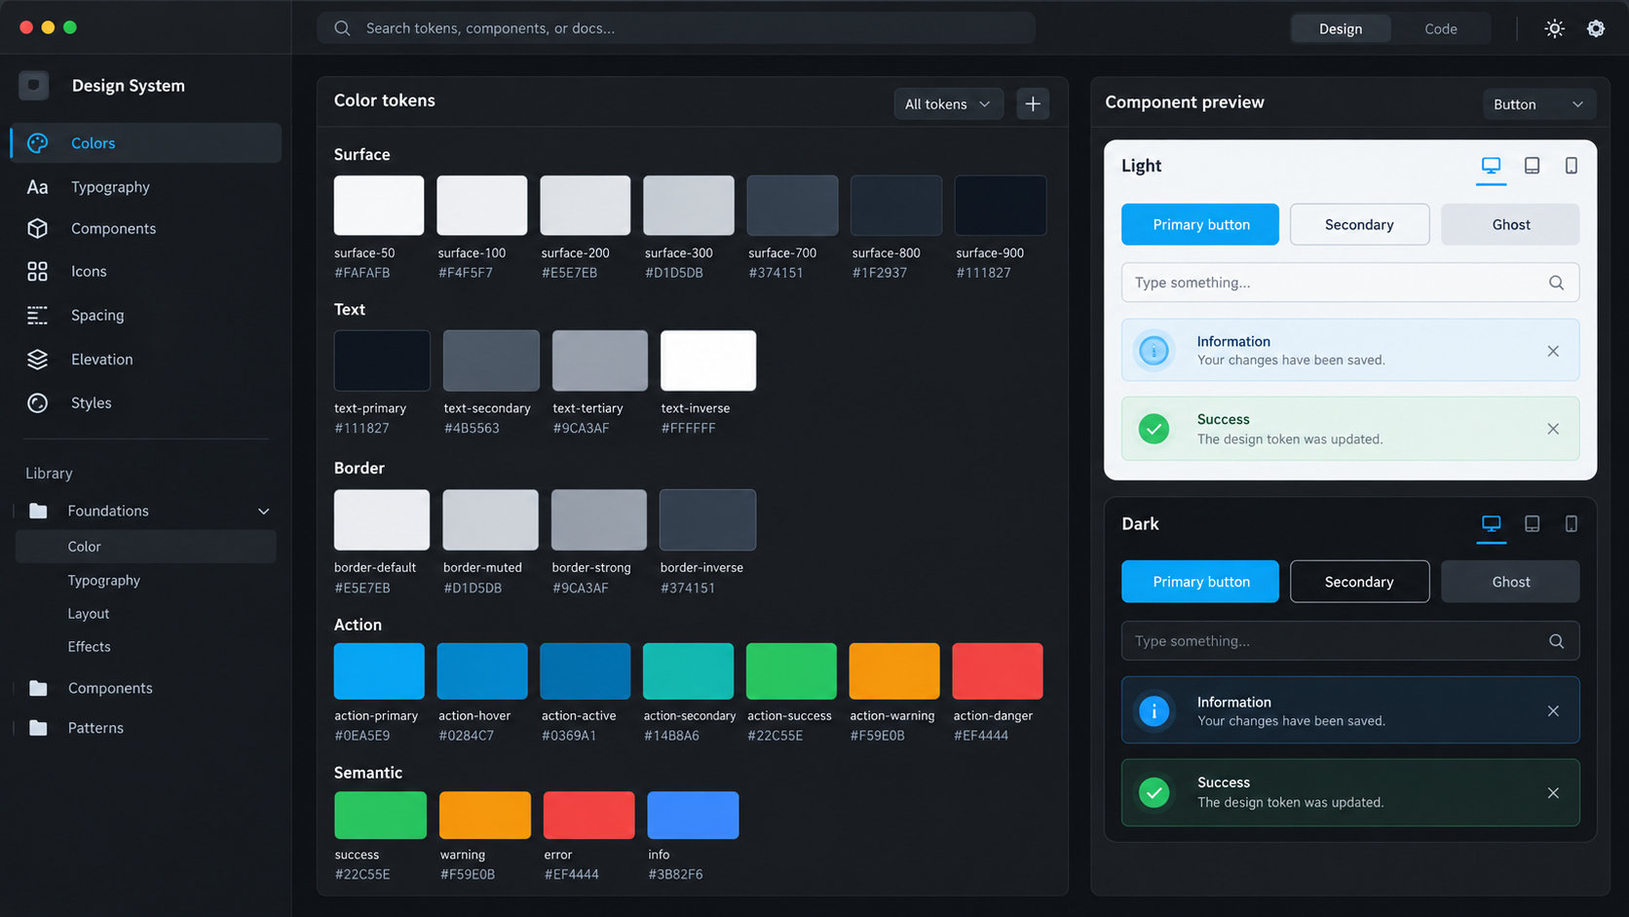This screenshot has width=1629, height=917.
Task: Open the Typography section in sidebar
Action: pyautogui.click(x=147, y=187)
